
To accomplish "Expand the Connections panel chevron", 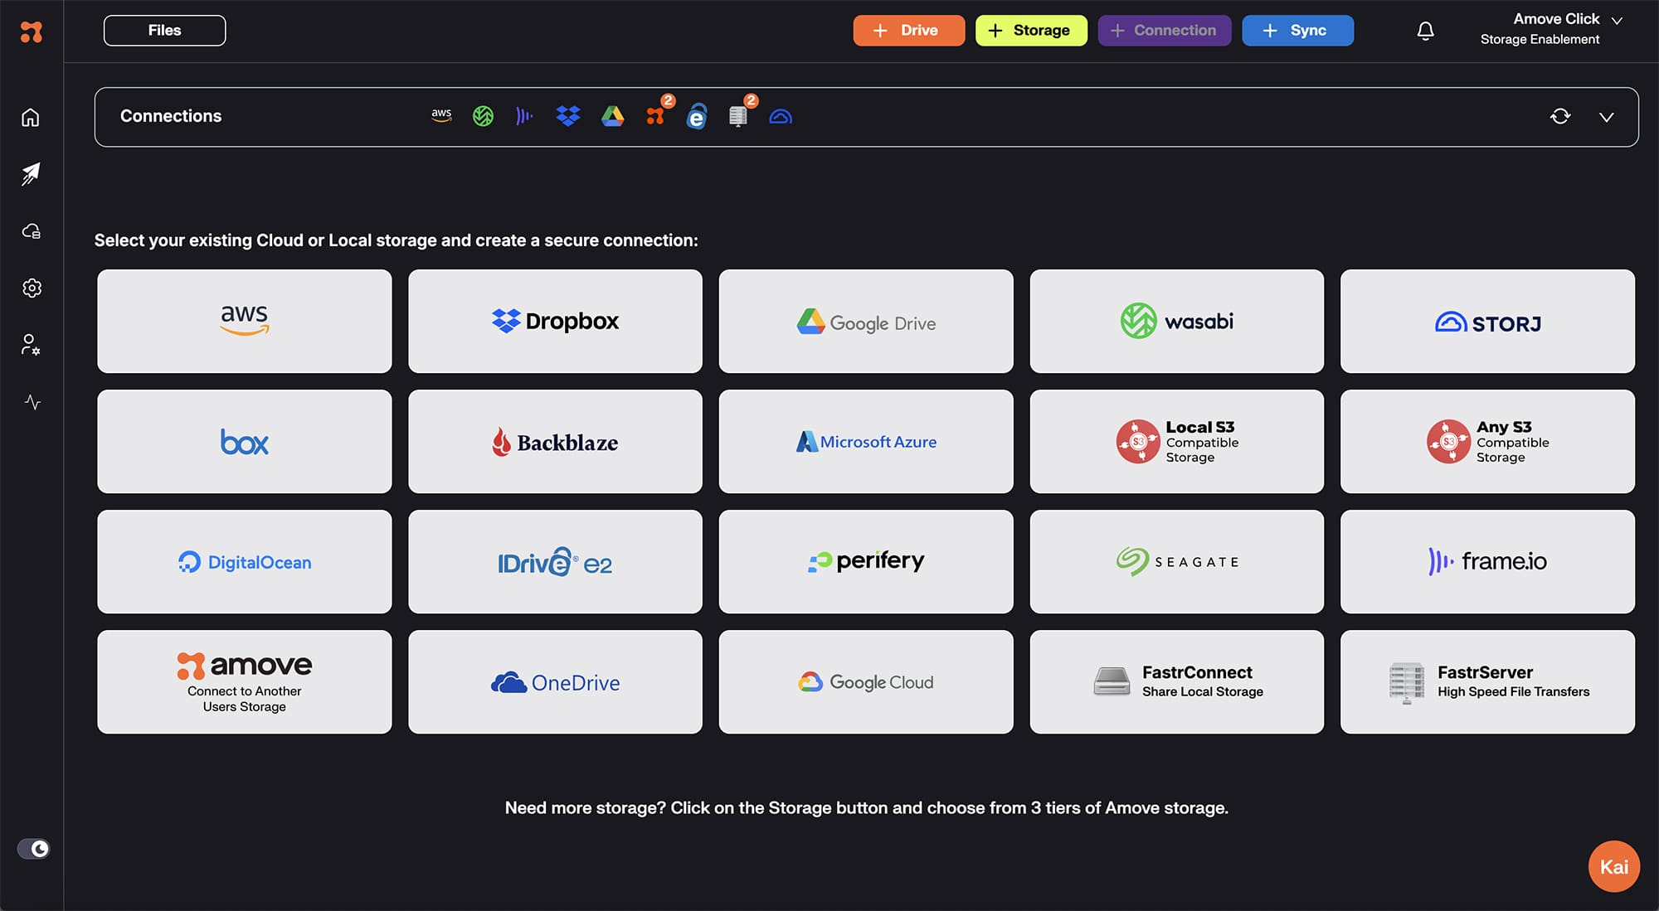I will [x=1606, y=117].
